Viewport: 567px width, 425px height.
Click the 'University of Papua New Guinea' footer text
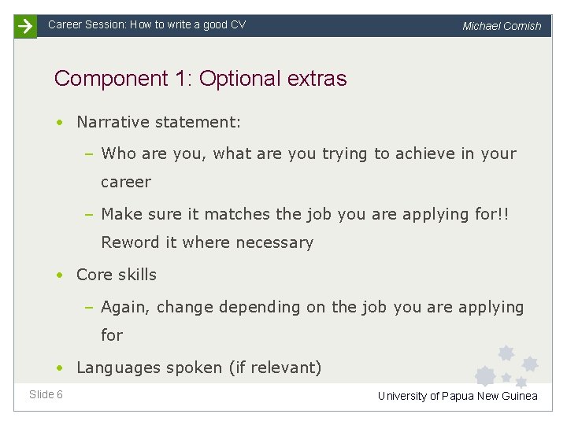(458, 396)
